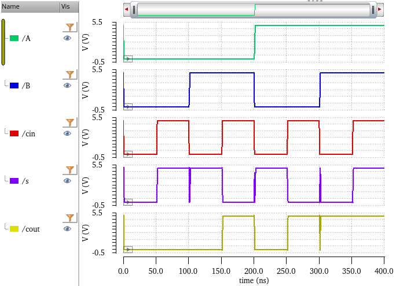Toggle visibility of /cout trace
The width and height of the screenshot is (396, 286).
point(67,229)
